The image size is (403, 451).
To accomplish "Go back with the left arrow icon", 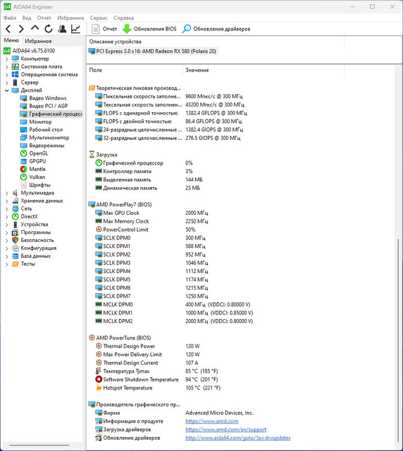I will tap(8, 29).
